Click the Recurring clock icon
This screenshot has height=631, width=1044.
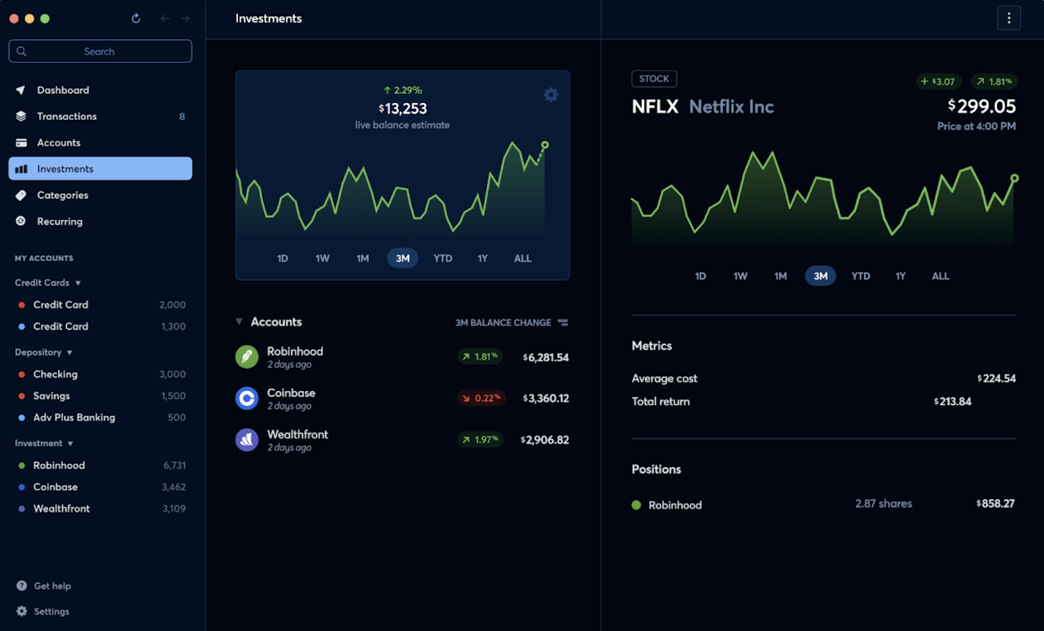(21, 221)
